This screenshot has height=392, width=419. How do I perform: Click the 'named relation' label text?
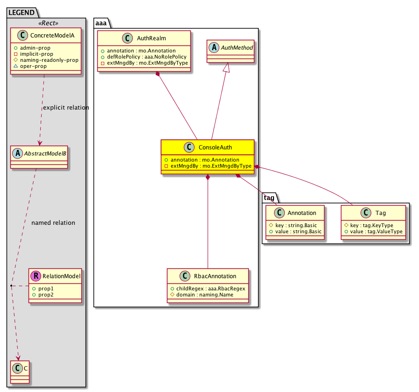click(x=53, y=223)
